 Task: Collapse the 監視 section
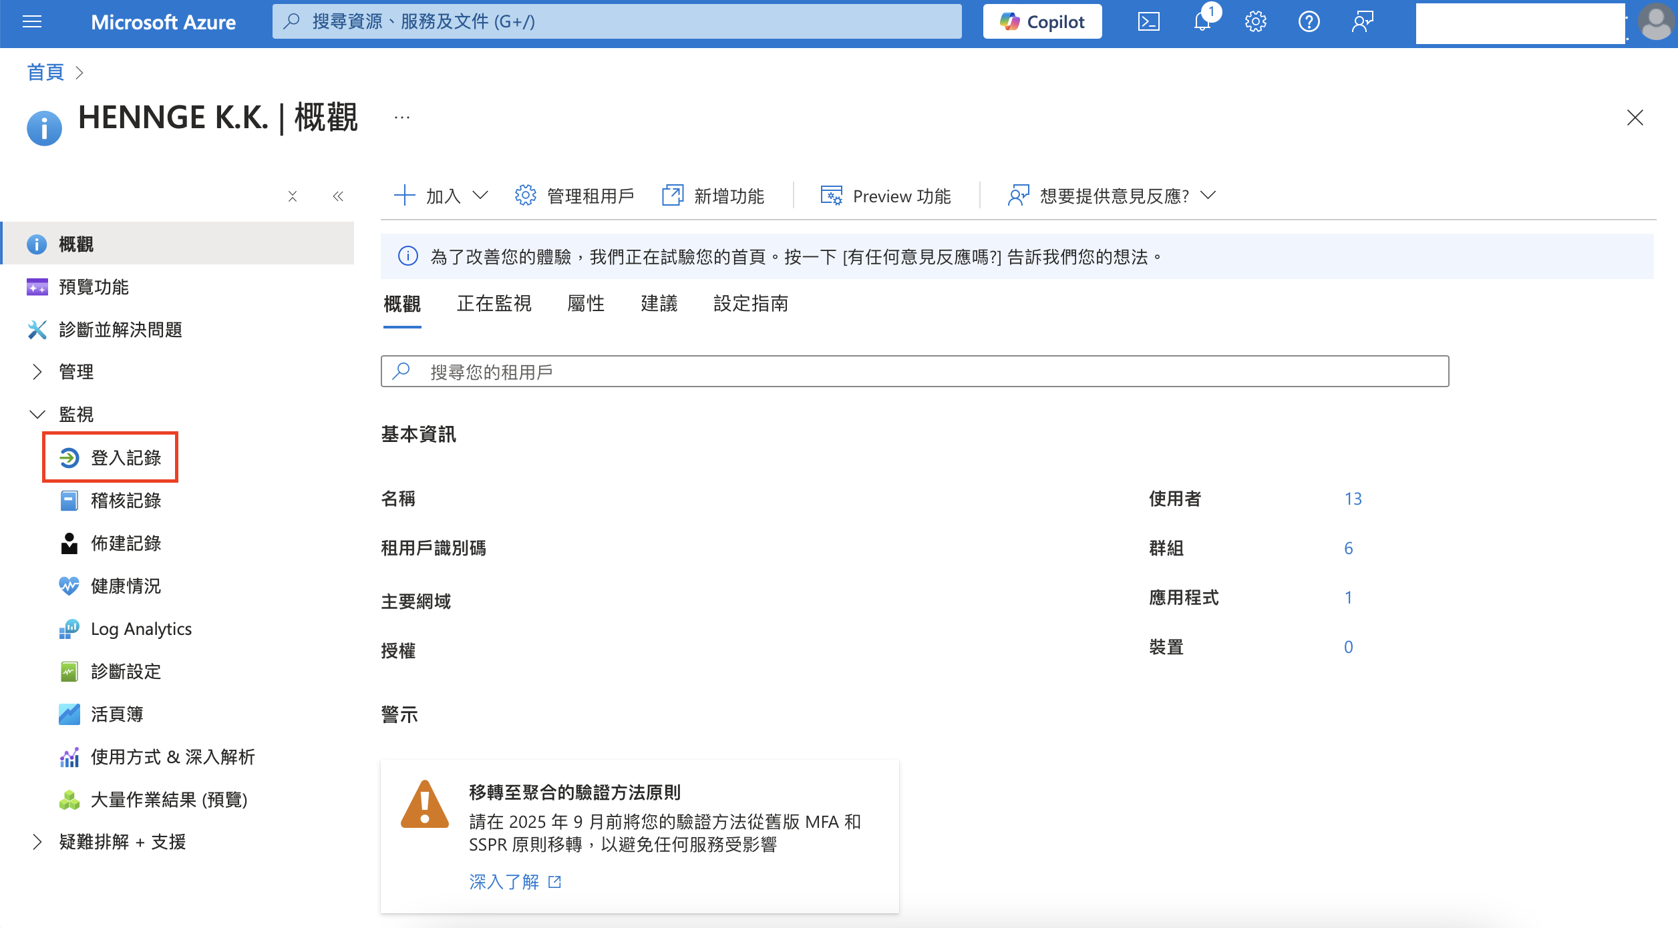(x=37, y=415)
